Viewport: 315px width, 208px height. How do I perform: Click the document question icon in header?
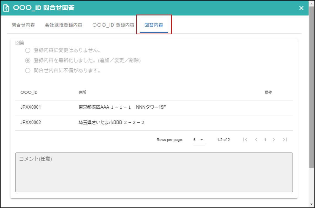tap(6, 8)
